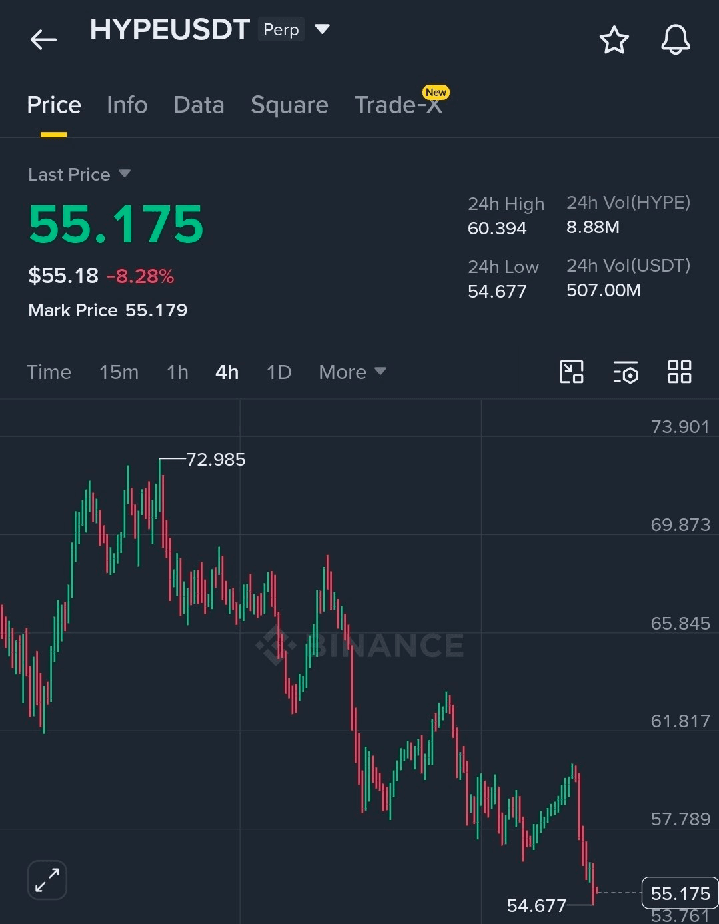Screen dimensions: 719x924
Task: Expand chart to fullscreen
Action: (x=47, y=880)
